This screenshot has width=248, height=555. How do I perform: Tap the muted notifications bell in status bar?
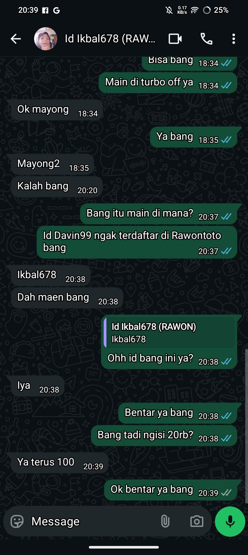[x=169, y=10]
